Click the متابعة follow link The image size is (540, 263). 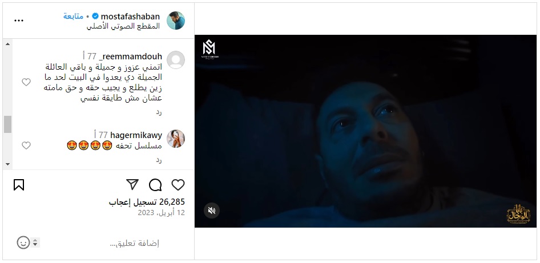point(74,16)
